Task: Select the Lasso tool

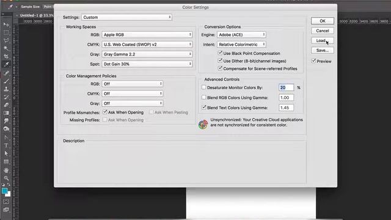Action: click(6, 40)
